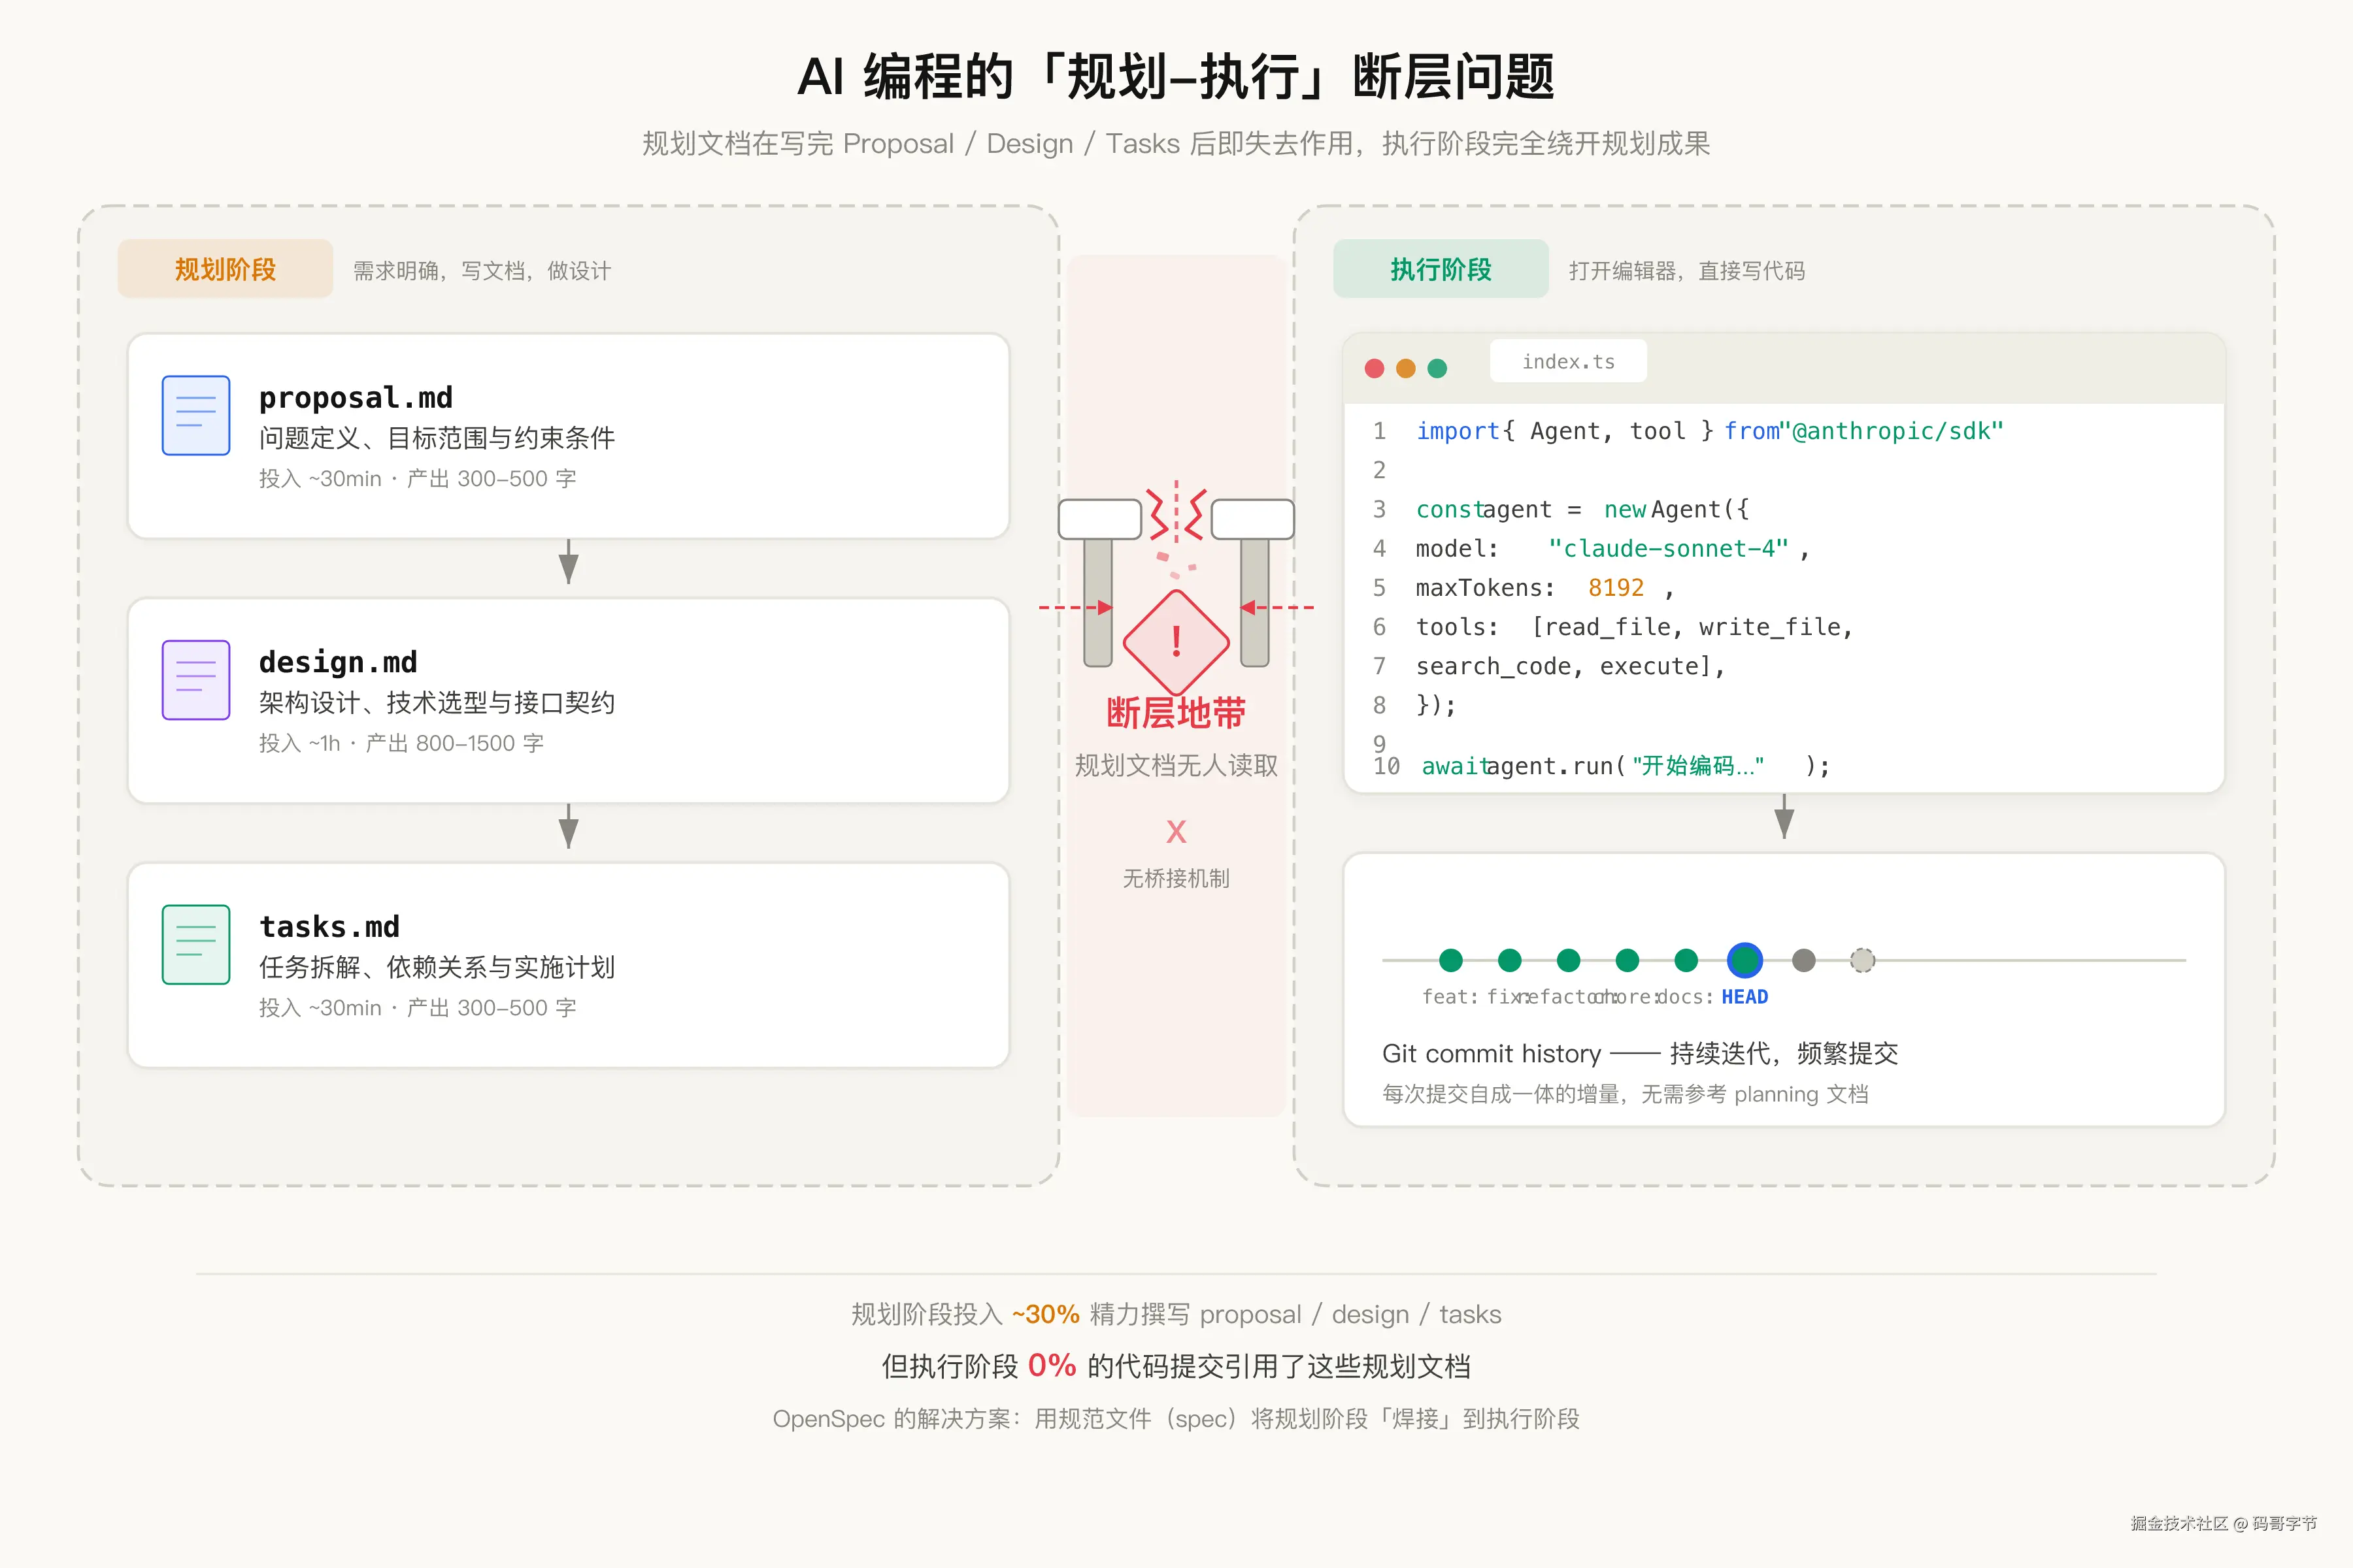Click the ~30% orange figure

(x=1045, y=1314)
